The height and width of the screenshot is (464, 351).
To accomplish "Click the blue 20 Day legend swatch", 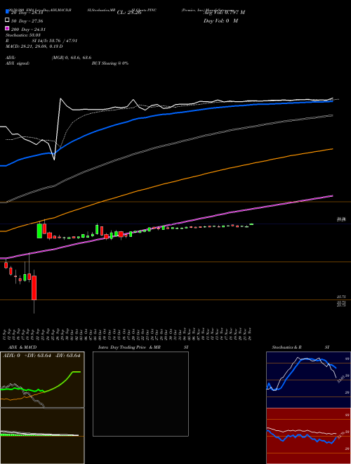I will (x=7, y=12).
